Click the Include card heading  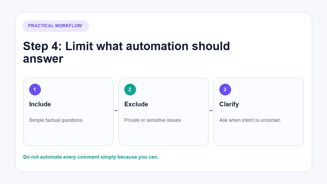[40, 104]
